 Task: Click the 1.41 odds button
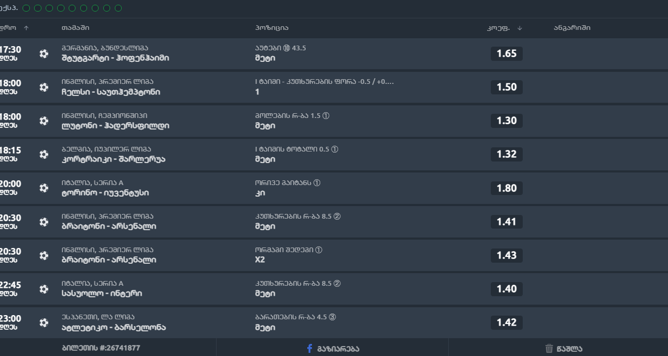tap(507, 222)
